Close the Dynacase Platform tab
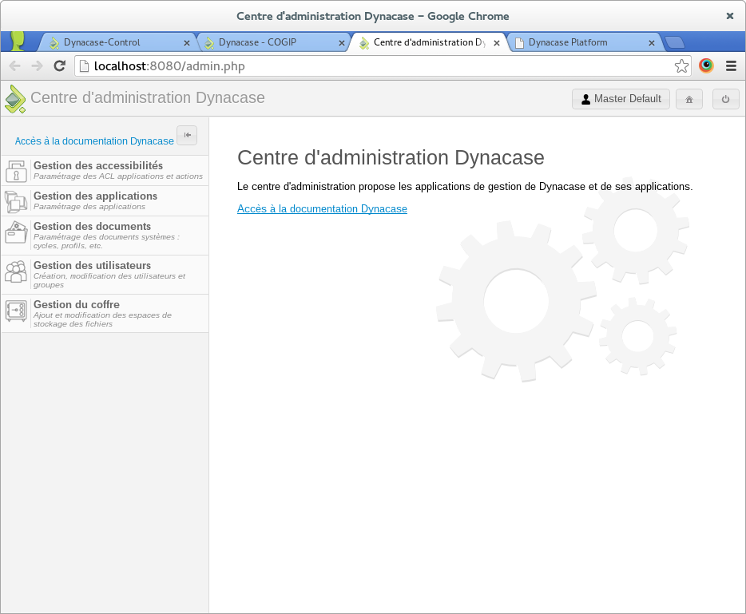Screen dimensions: 746x614 (652, 43)
